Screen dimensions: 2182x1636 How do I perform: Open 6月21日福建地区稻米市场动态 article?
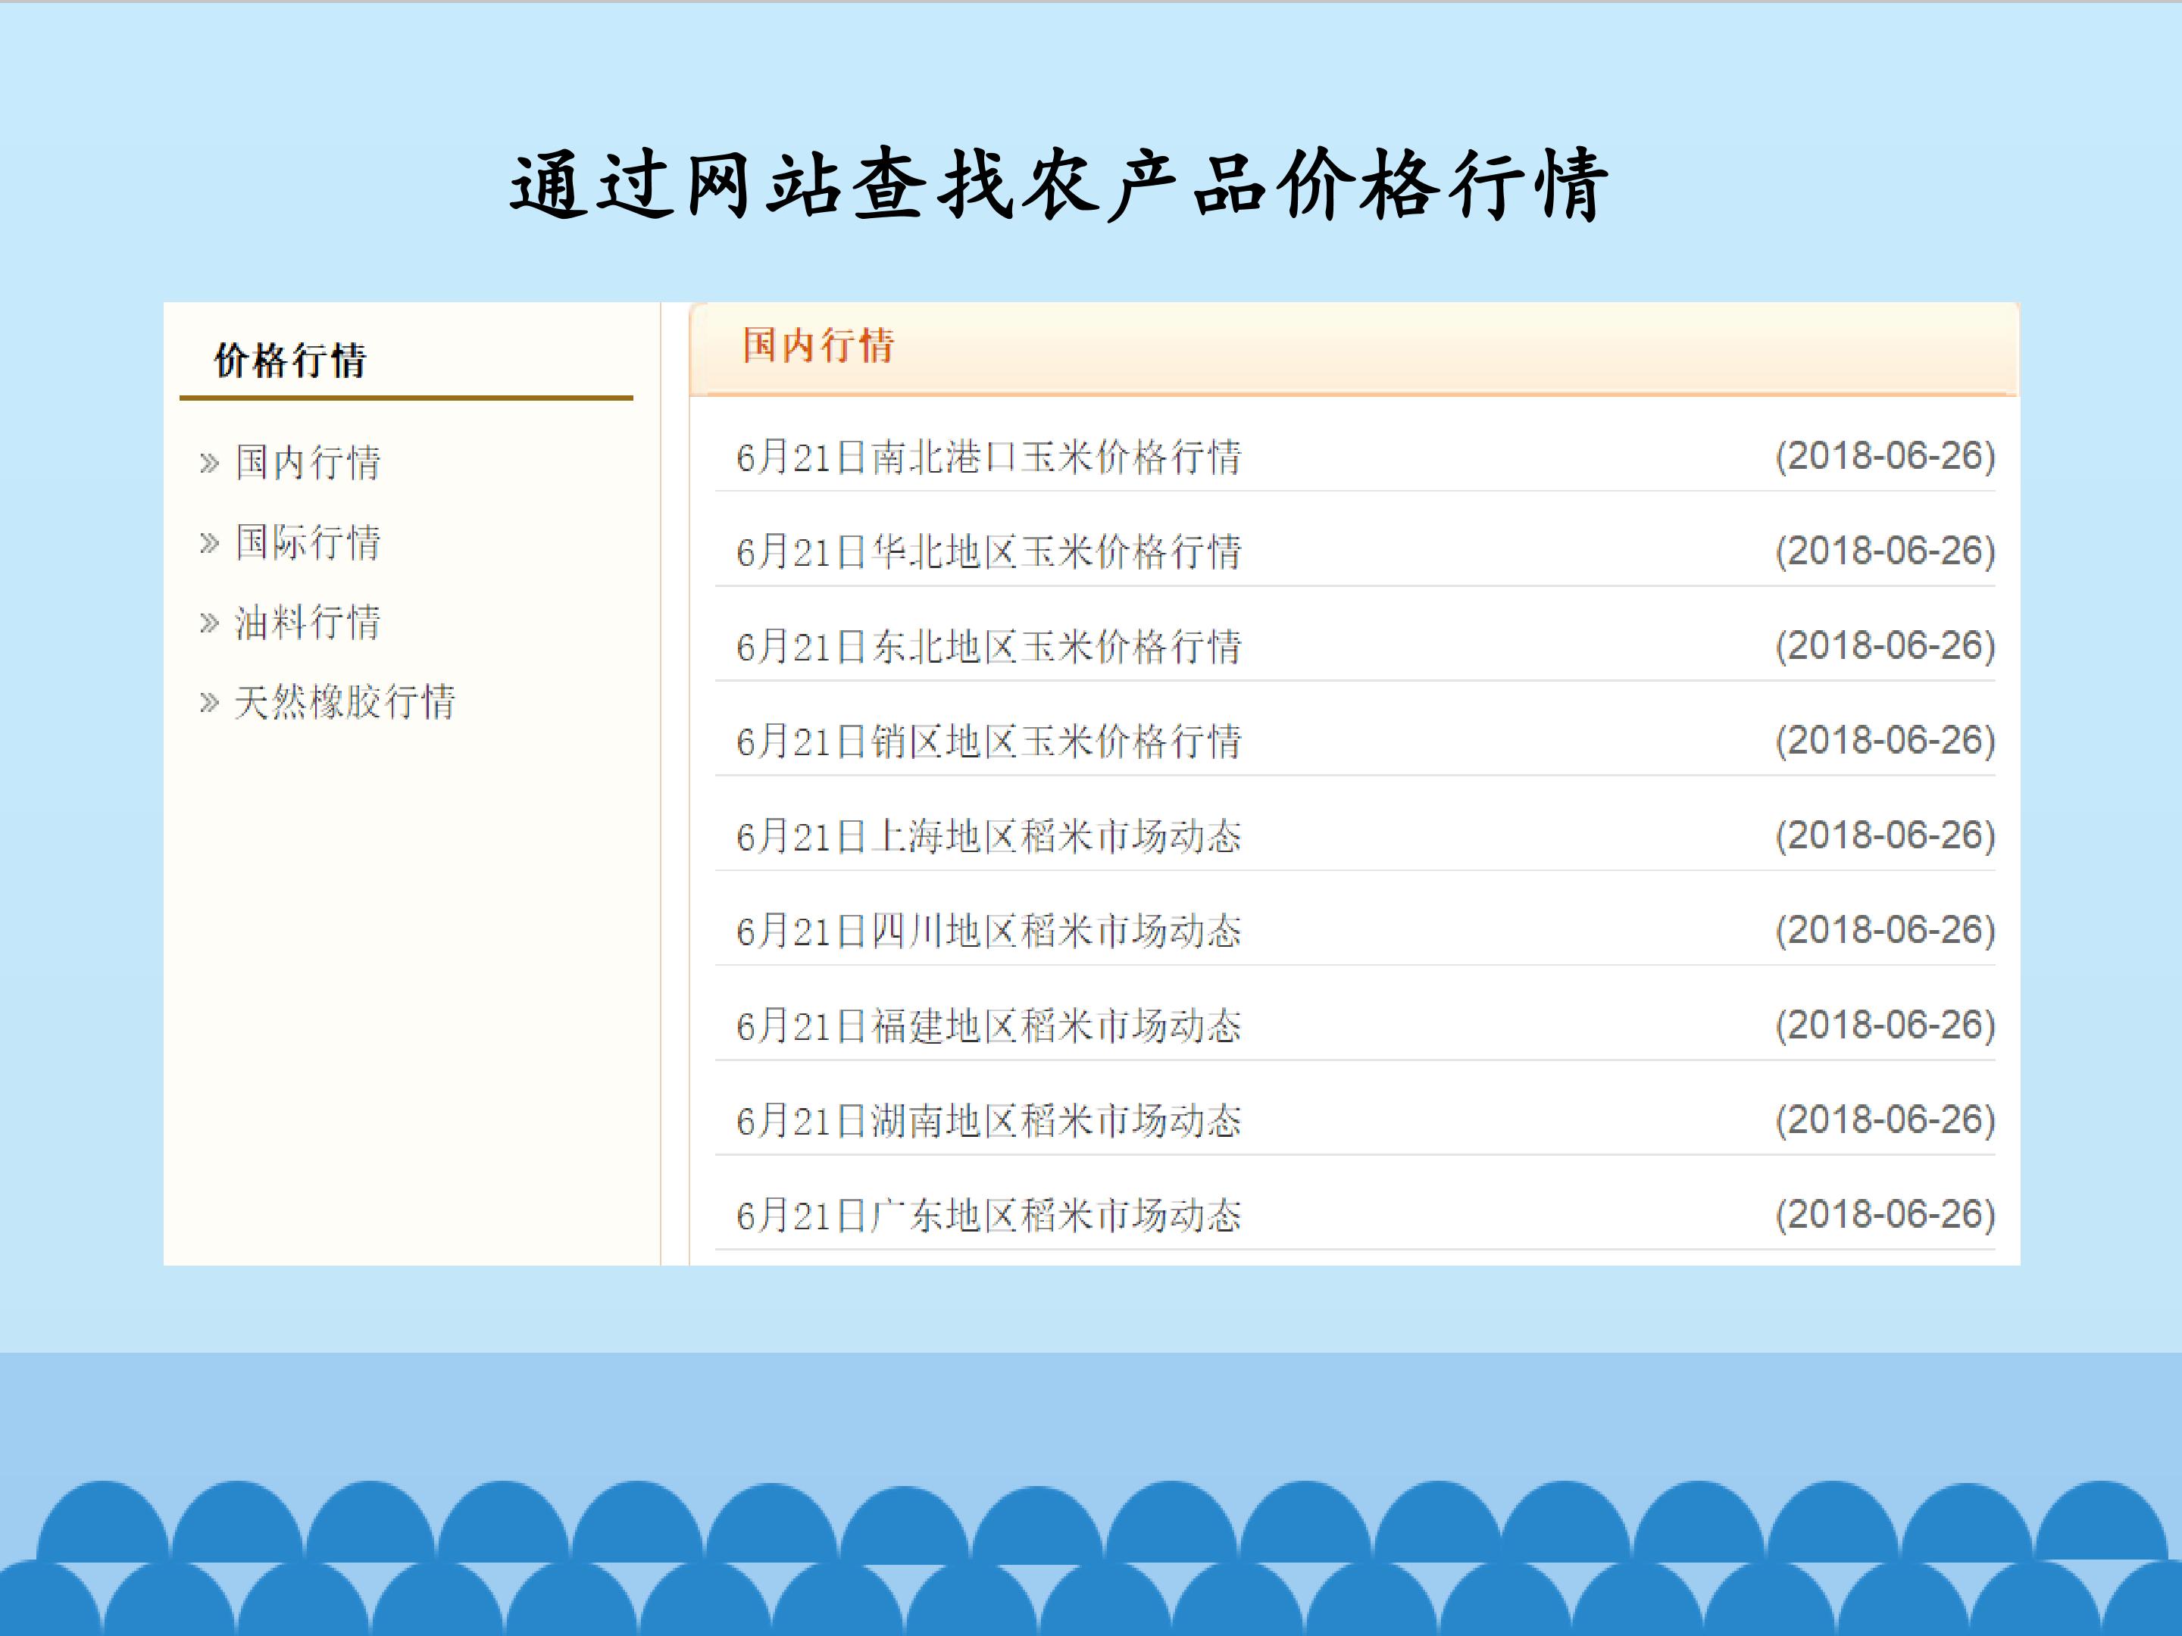coord(989,1026)
